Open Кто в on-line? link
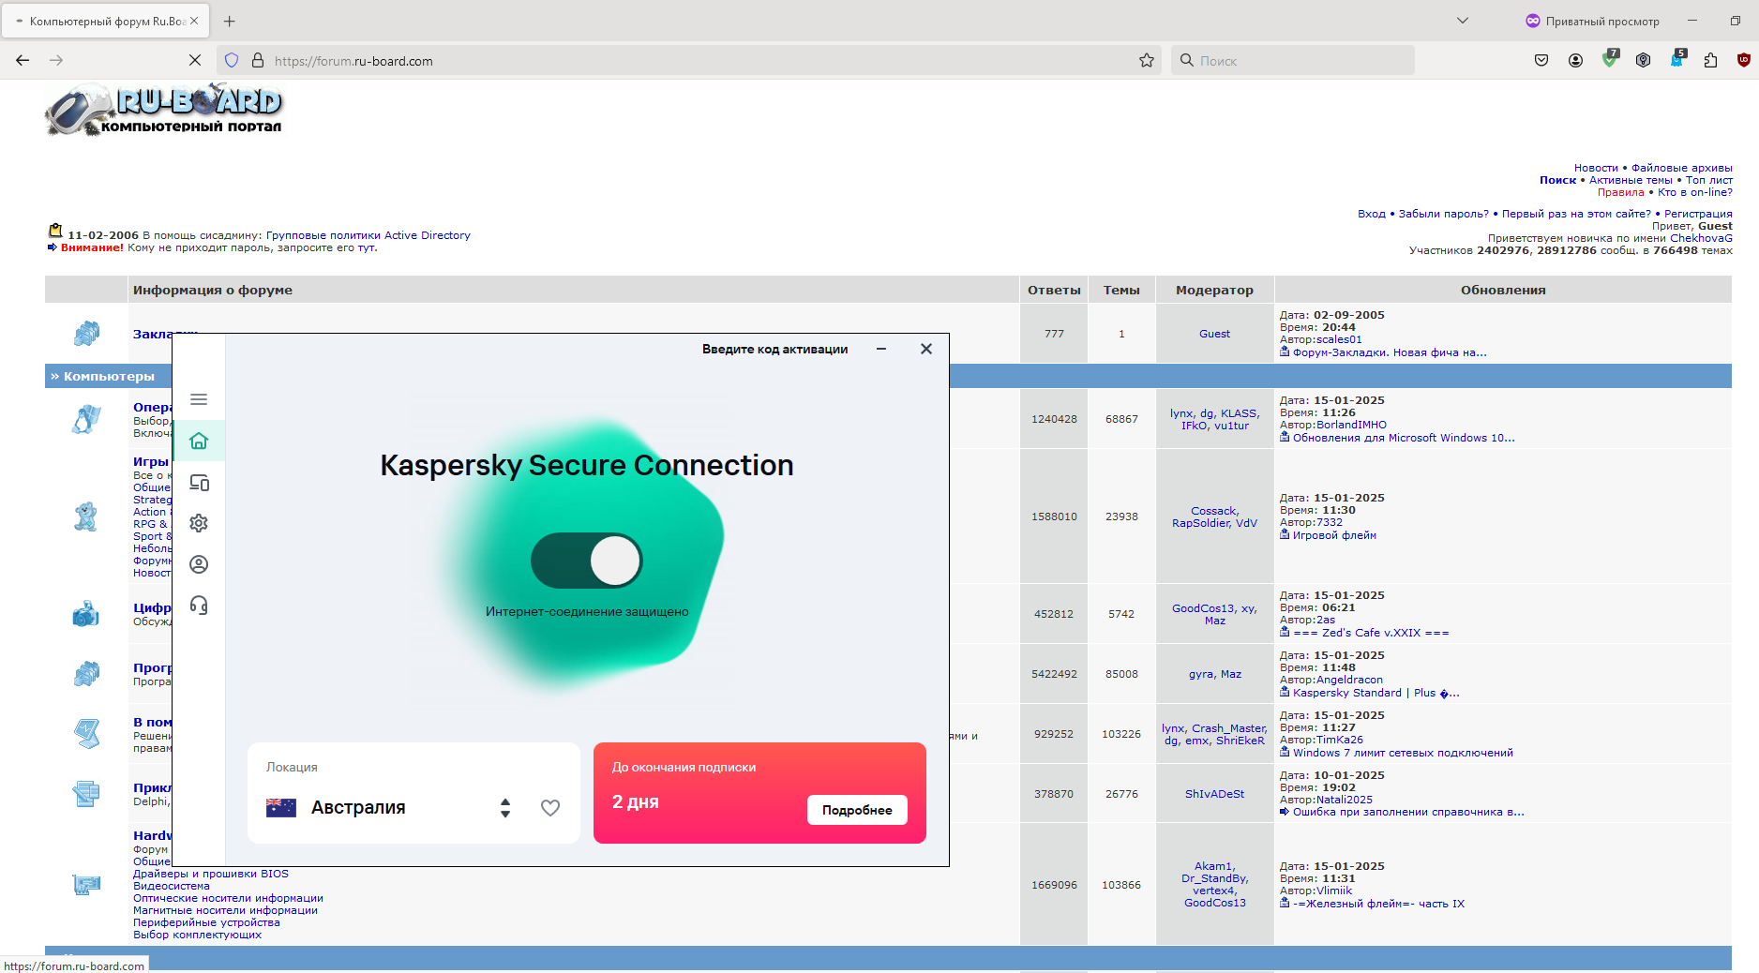1759x973 pixels. tap(1694, 192)
